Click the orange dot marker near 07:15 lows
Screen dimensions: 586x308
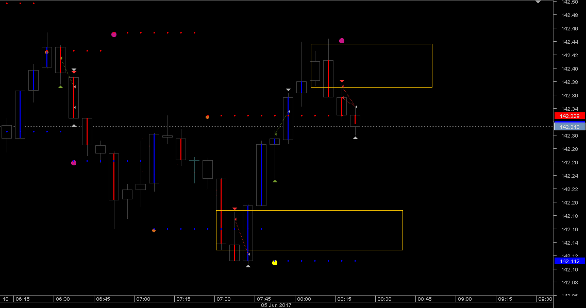(x=154, y=230)
